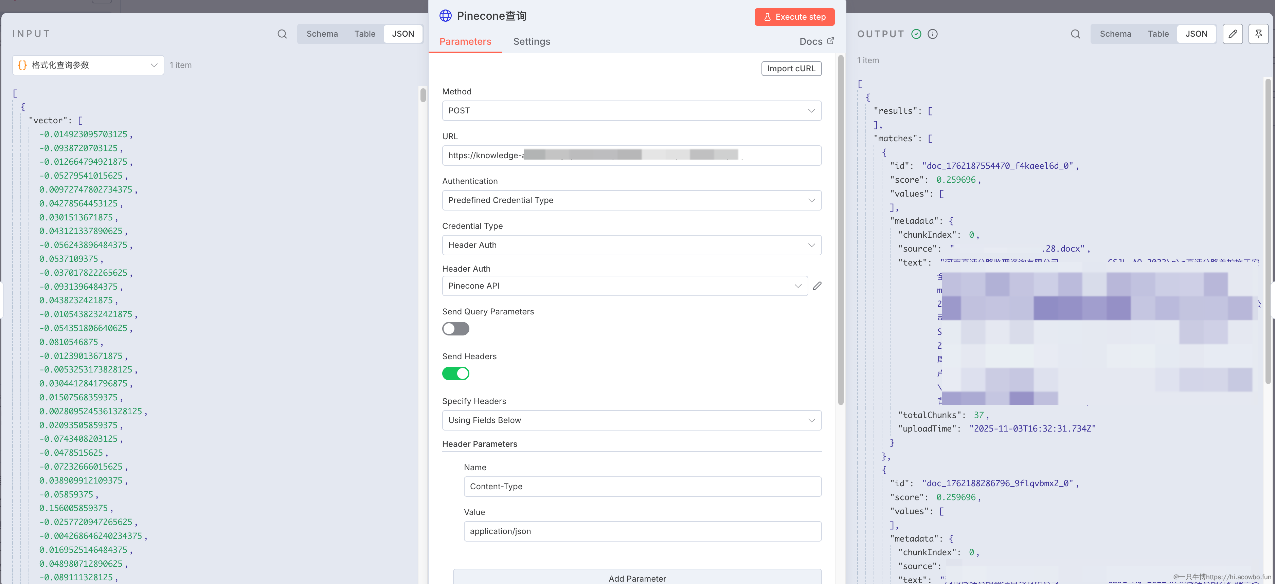
Task: Click the edit output pencil icon
Action: [1233, 34]
